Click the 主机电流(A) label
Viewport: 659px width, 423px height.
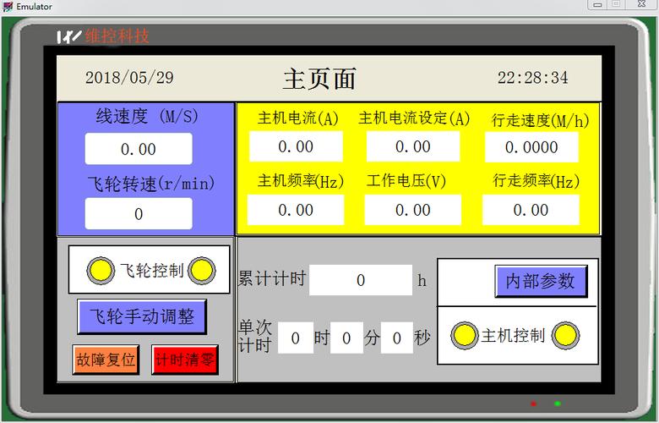click(x=298, y=118)
